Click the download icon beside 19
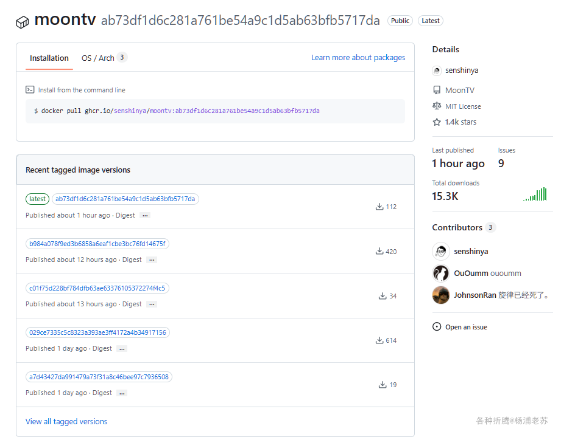Image resolution: width=561 pixels, height=437 pixels. 383,384
